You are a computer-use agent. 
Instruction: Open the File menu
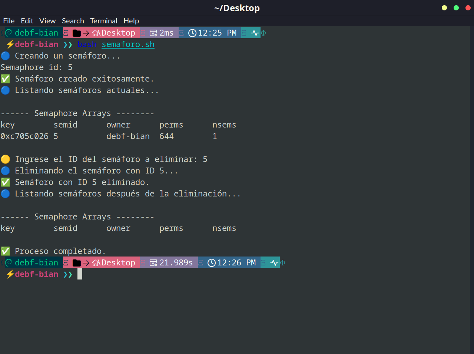9,21
